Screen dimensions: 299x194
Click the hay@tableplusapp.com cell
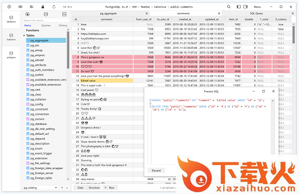(107, 38)
